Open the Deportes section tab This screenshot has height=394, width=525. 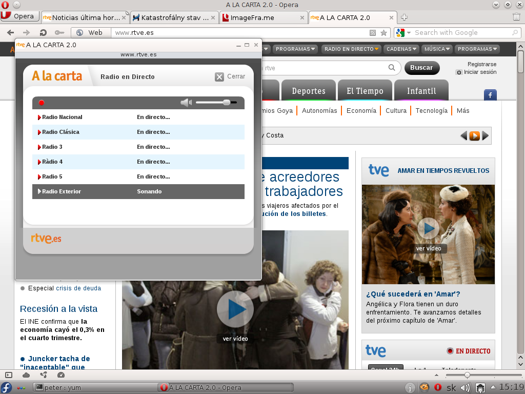[x=308, y=90]
